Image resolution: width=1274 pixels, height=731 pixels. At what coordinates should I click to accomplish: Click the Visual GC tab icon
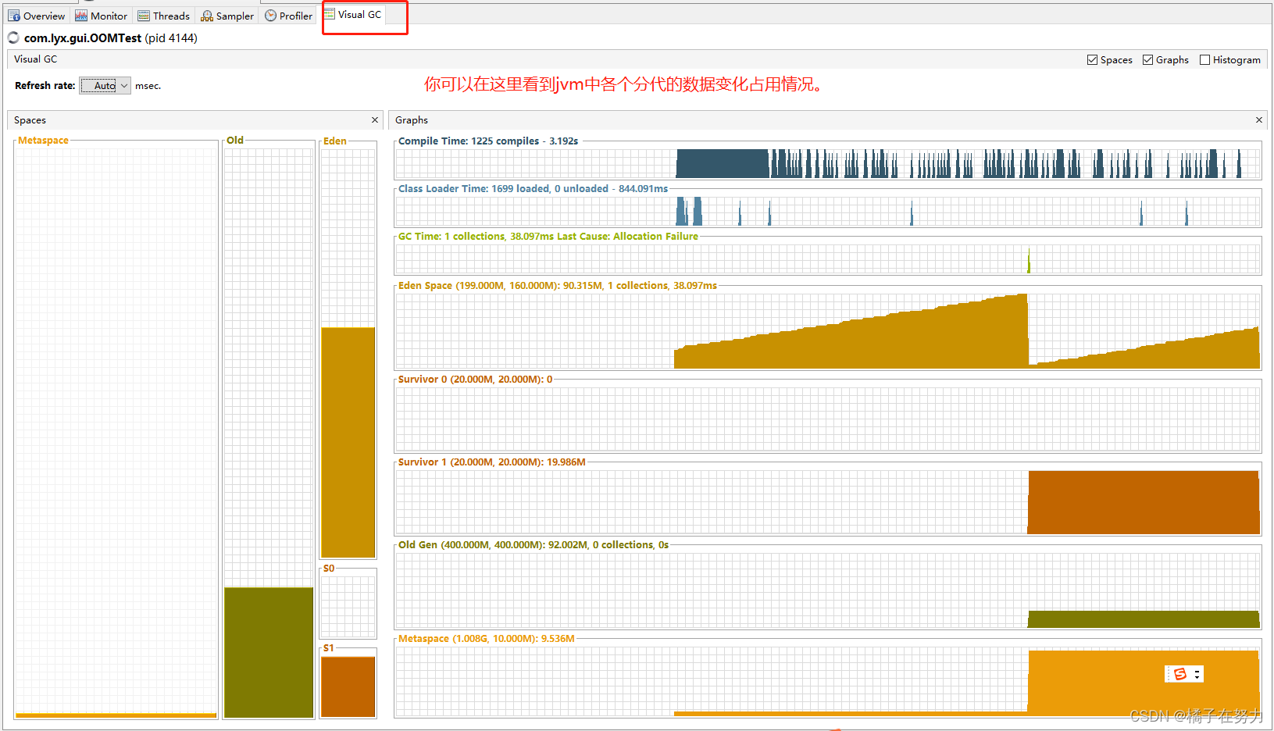[330, 14]
